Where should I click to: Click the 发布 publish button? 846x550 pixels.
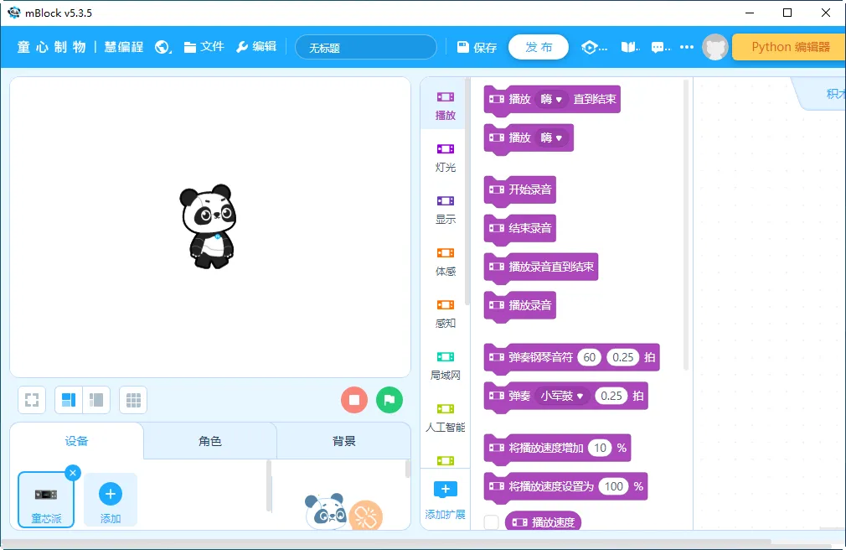point(539,47)
